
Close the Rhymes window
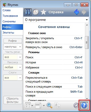coord(84,5)
